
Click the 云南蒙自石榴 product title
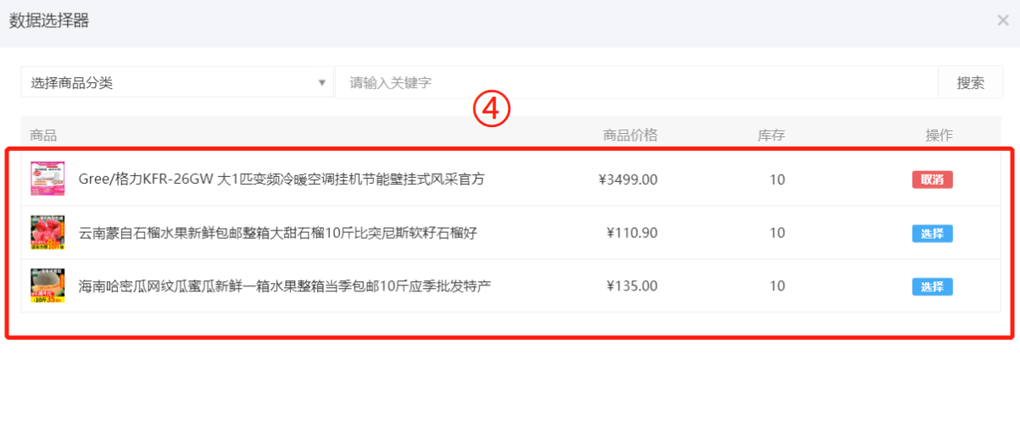278,233
